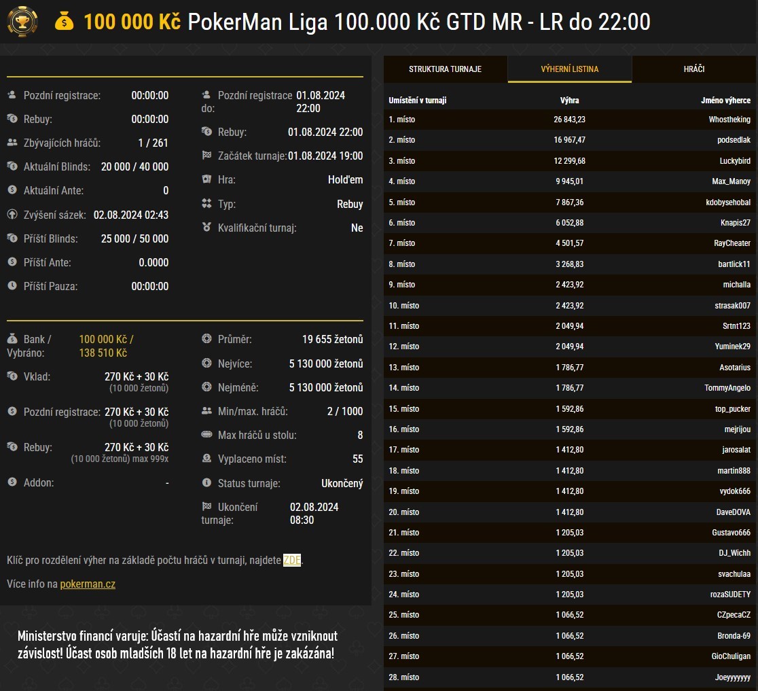Select winner name Whostheking
The image size is (758, 691).
click(729, 120)
